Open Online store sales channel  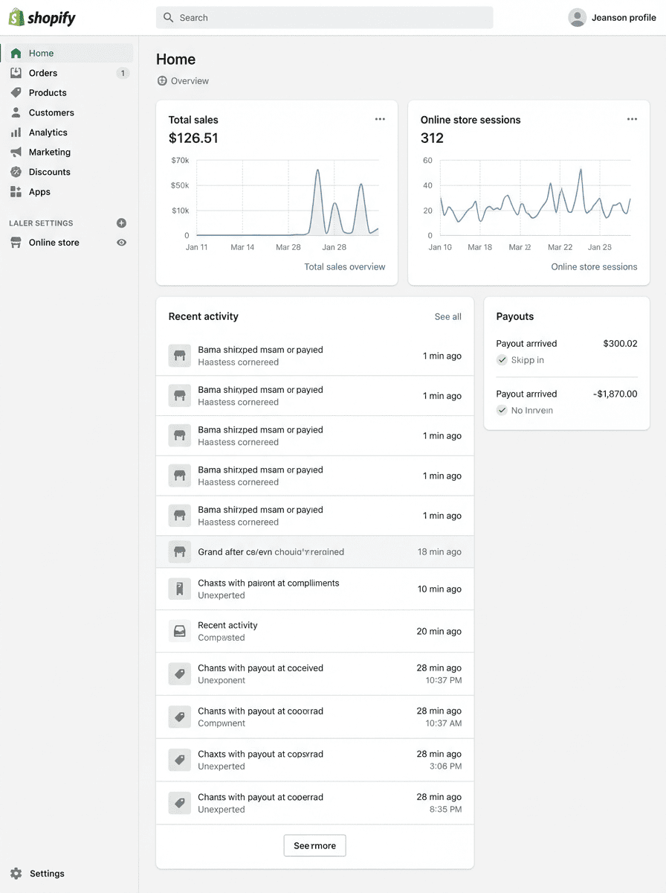[54, 243]
